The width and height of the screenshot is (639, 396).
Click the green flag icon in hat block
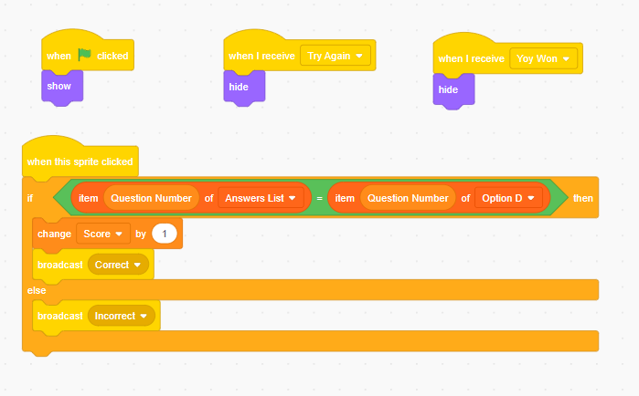click(x=84, y=55)
